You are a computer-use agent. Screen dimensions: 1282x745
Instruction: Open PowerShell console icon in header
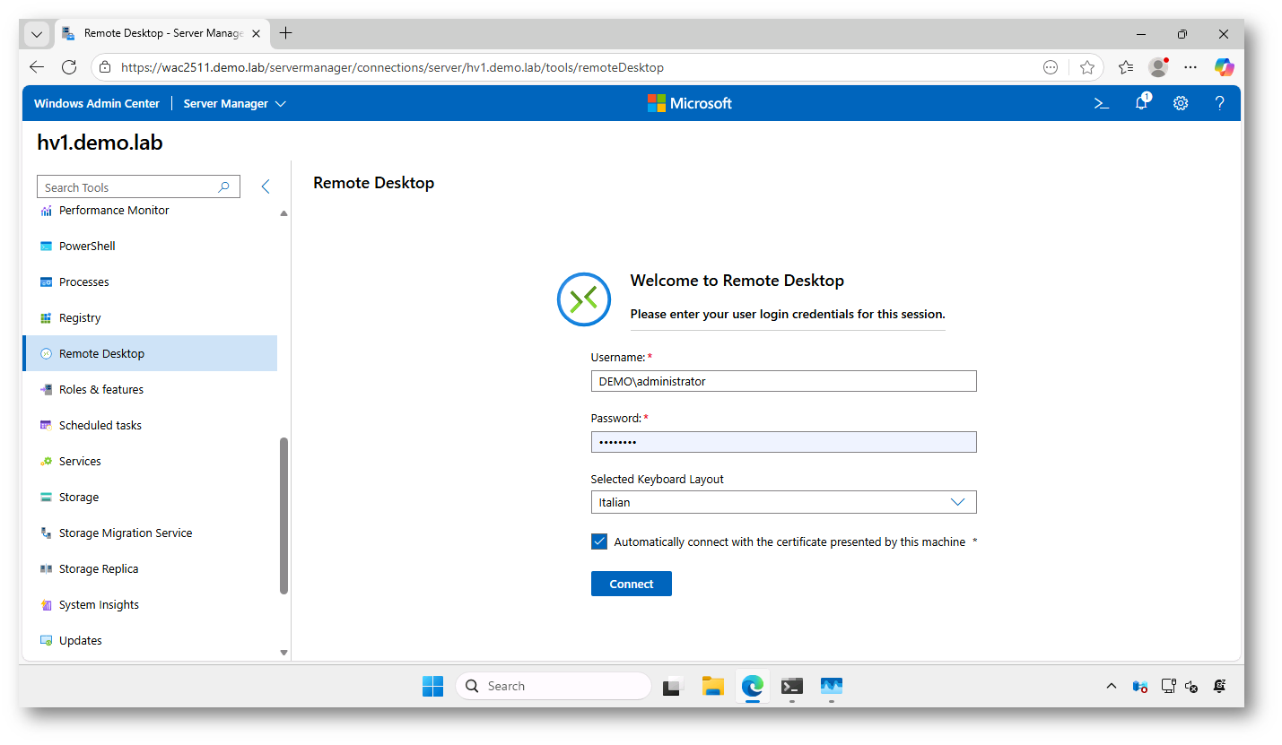coord(1102,103)
